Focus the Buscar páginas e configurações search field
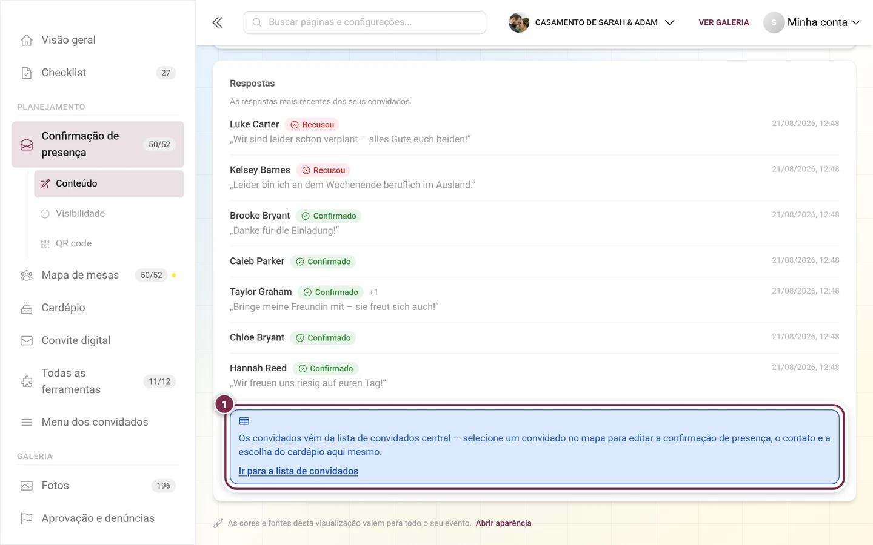Screen dimensions: 873x545 click(365, 22)
